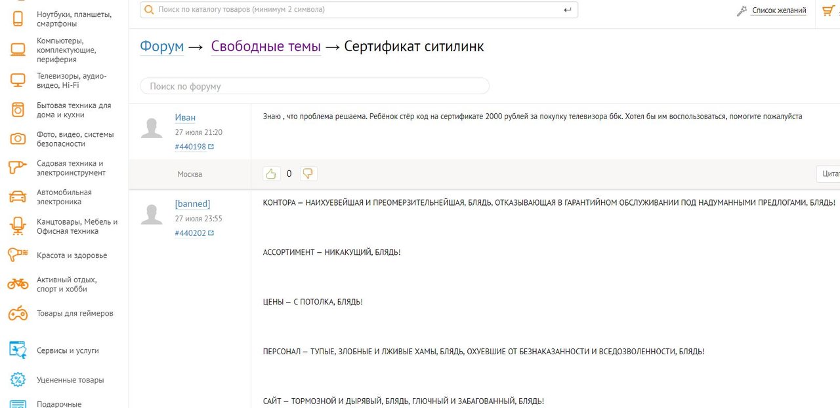Image resolution: width=840 pixels, height=408 pixels.
Task: Like Ivan's post with thumbs up
Action: pyautogui.click(x=271, y=174)
